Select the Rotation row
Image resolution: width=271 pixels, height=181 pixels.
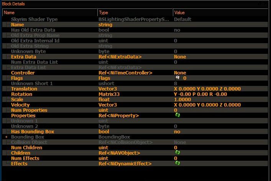point(135,94)
